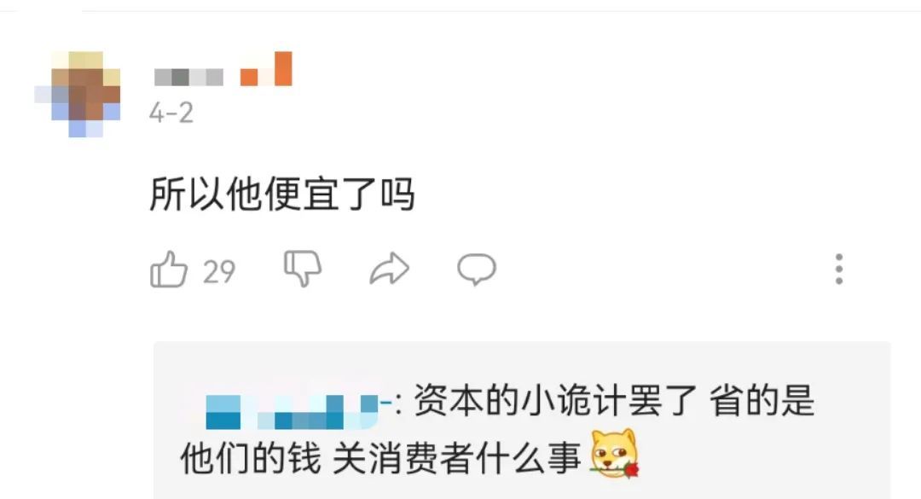Open reply with speech bubble icon
The height and width of the screenshot is (499, 921).
coord(477,270)
